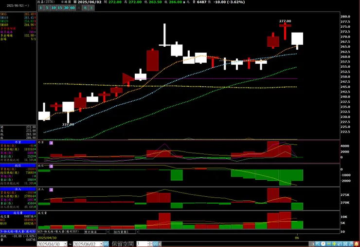
Task: Click GO button next to date range
Action: 106,244
